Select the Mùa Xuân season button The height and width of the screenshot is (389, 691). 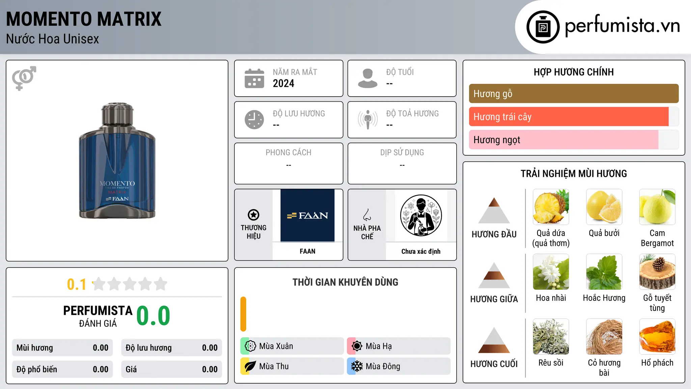click(292, 346)
